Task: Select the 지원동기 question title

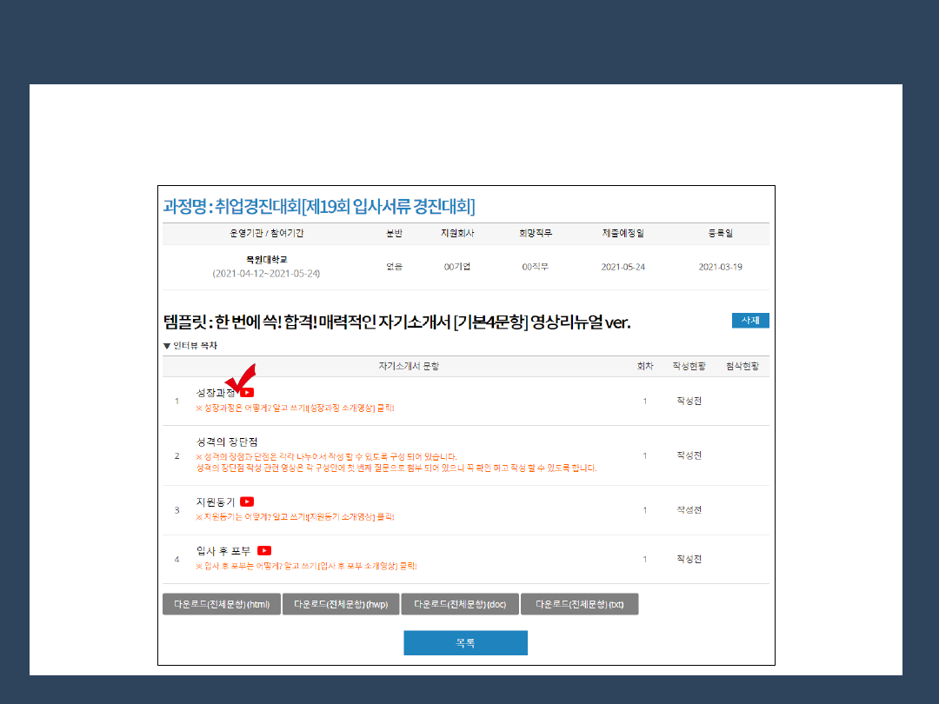Action: pos(216,501)
